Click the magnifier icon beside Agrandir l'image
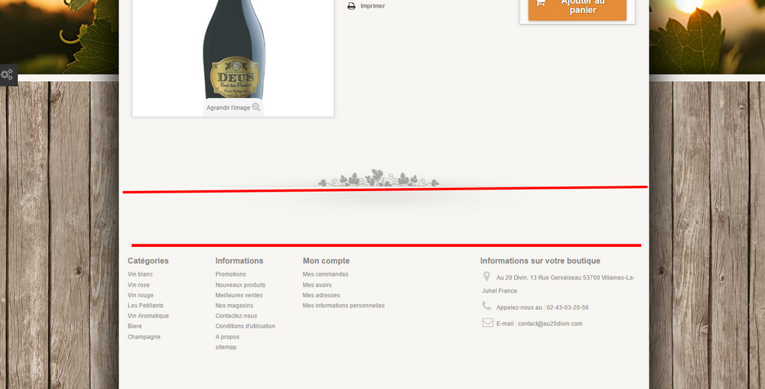 (256, 107)
